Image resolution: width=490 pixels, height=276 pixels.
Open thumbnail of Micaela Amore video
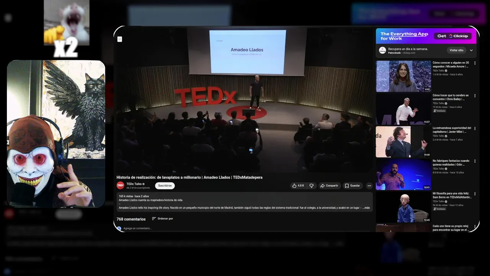coord(403,76)
